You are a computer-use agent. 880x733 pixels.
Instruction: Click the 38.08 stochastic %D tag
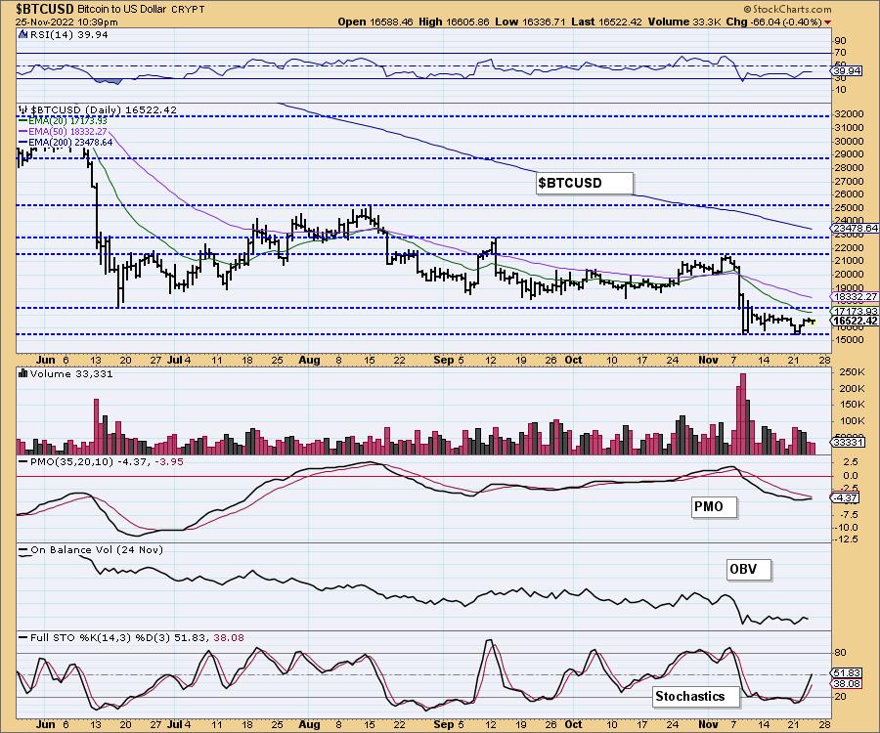coord(847,684)
